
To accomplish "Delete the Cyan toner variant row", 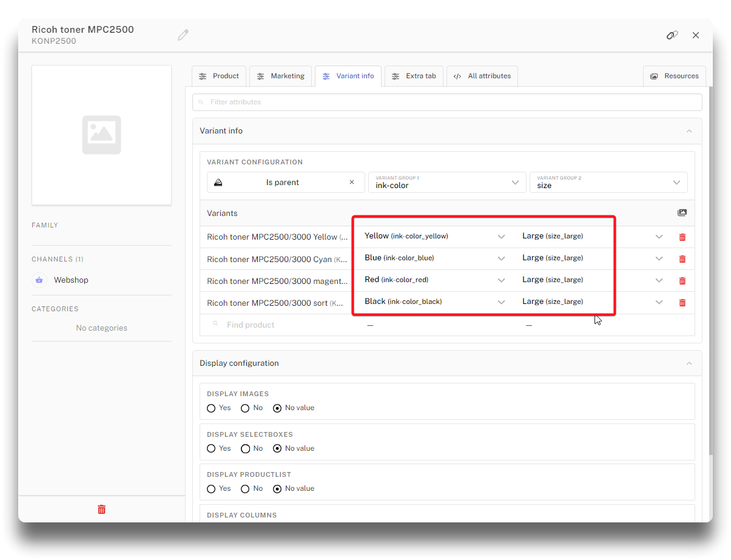I will tap(682, 259).
